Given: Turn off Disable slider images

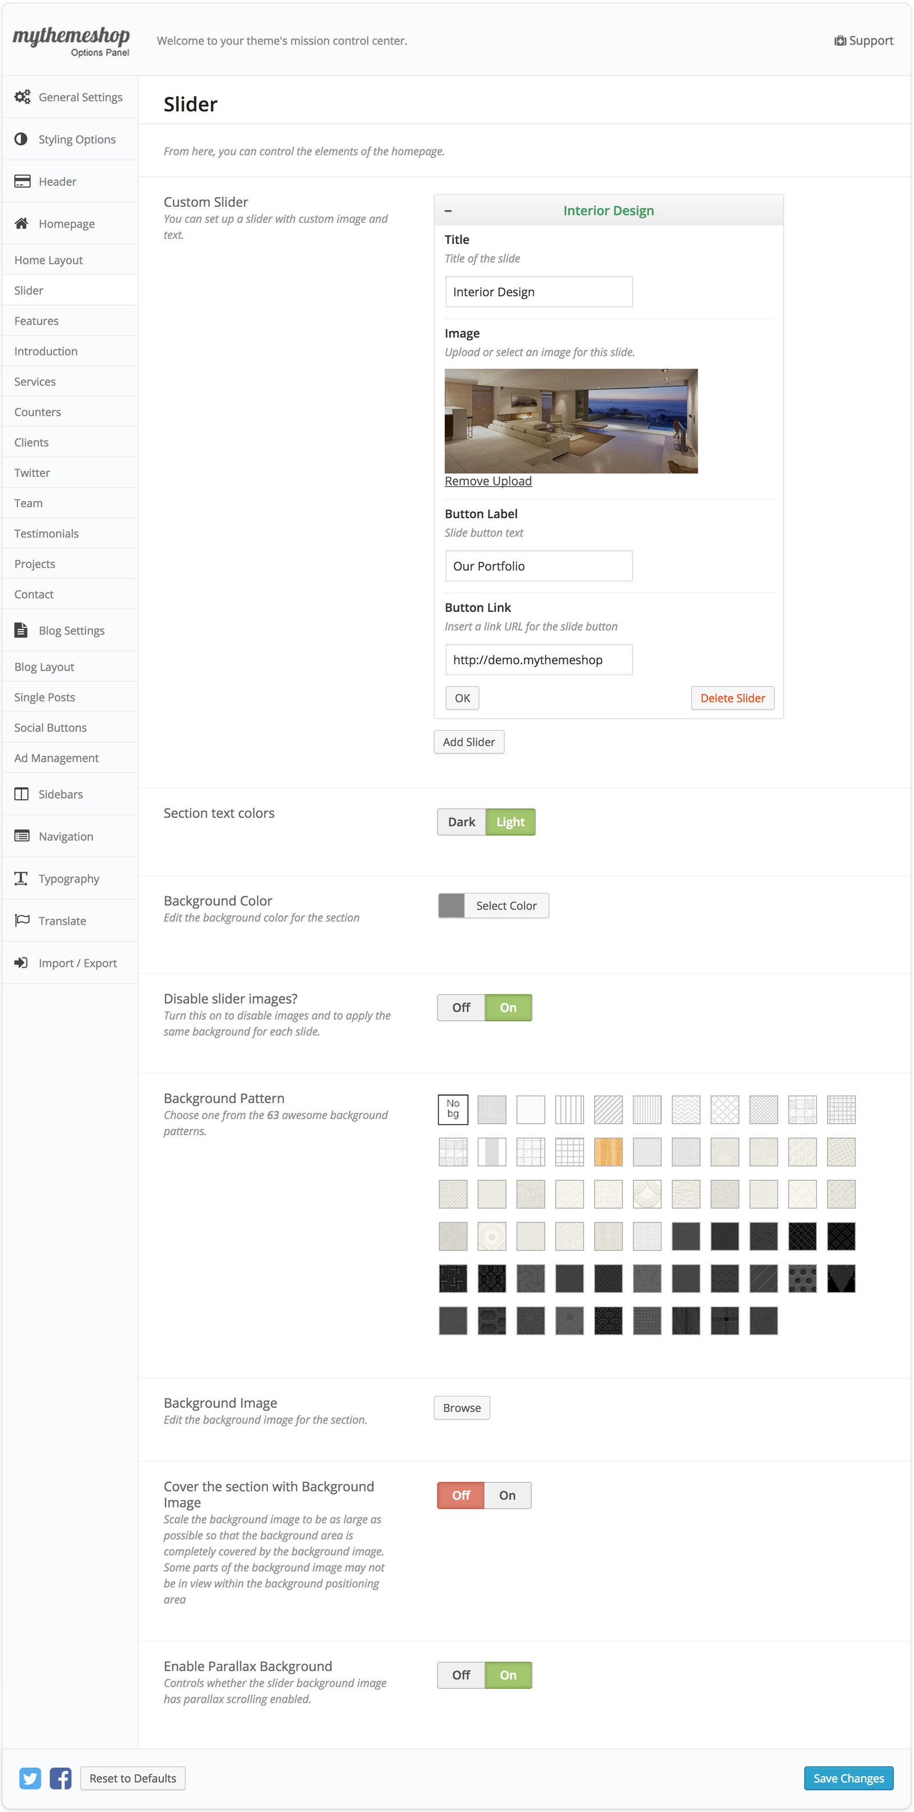Looking at the screenshot, I should click(x=461, y=1008).
